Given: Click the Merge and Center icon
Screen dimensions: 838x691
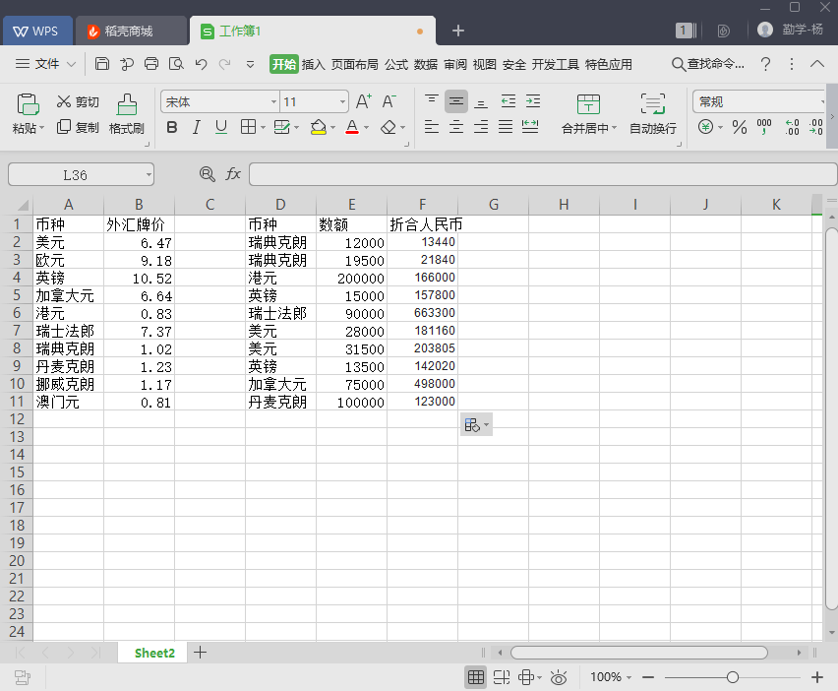Looking at the screenshot, I should click(x=588, y=104).
